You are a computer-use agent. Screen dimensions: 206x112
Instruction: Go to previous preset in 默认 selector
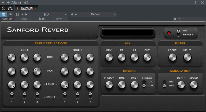(x=22, y=15)
